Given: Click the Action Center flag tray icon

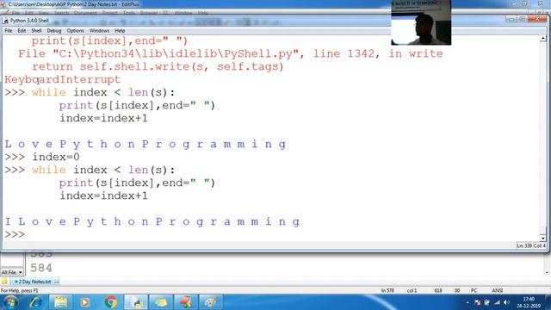Looking at the screenshot, I should click(477, 302).
